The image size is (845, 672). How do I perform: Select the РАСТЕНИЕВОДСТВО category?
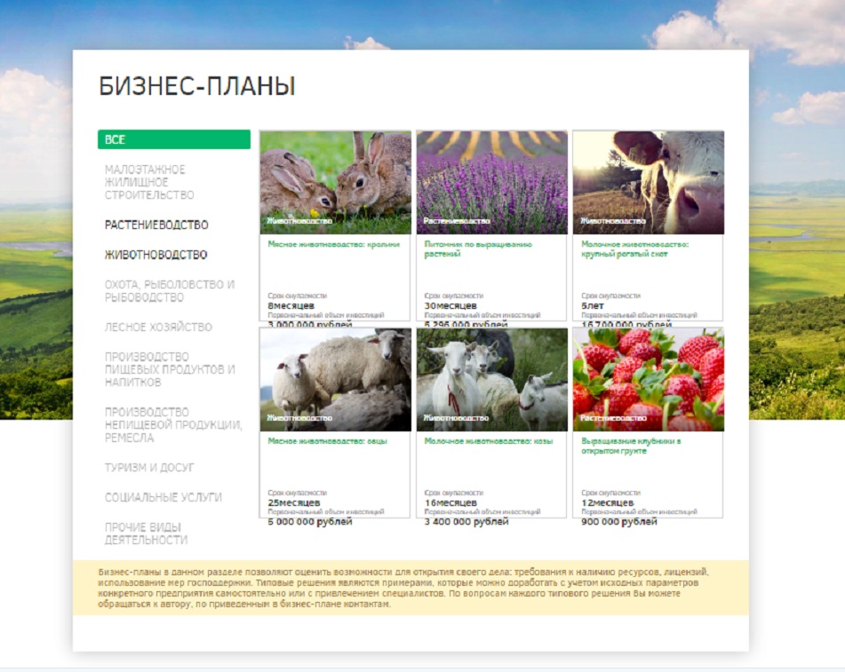[x=156, y=225]
